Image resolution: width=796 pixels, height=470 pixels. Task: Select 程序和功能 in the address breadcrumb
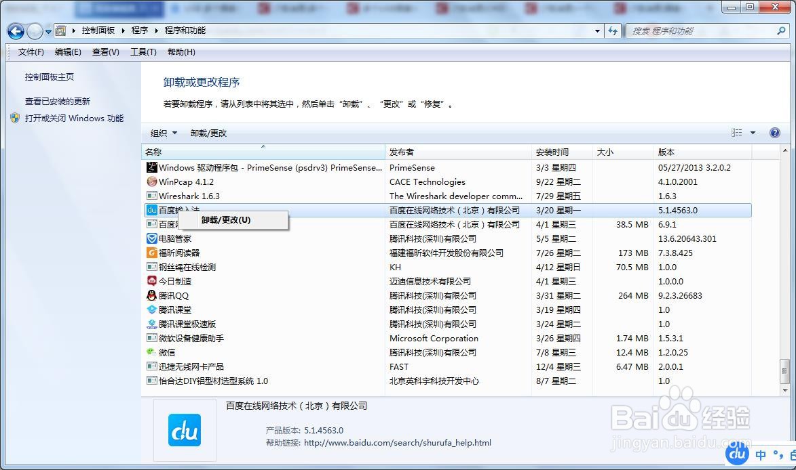pos(185,30)
